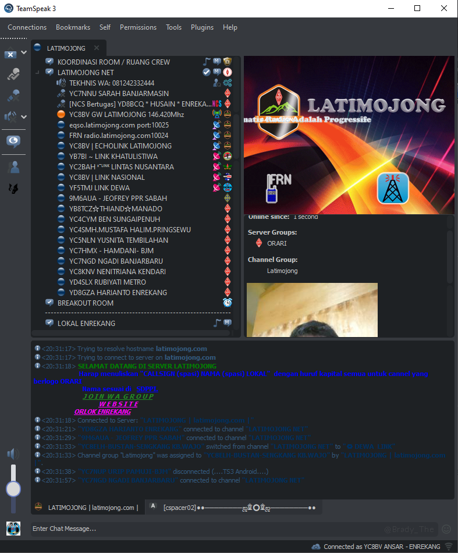Open dropdown arrow beside connect icon
The height and width of the screenshot is (553, 458).
(24, 53)
